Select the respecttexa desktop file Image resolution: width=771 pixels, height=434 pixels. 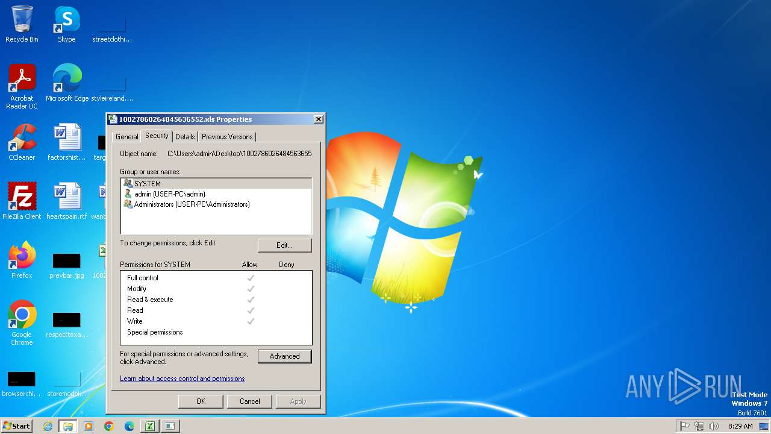pos(67,323)
